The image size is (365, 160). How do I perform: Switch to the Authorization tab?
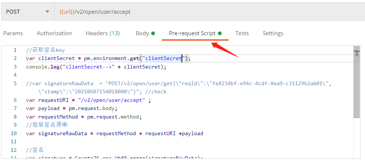click(54, 33)
